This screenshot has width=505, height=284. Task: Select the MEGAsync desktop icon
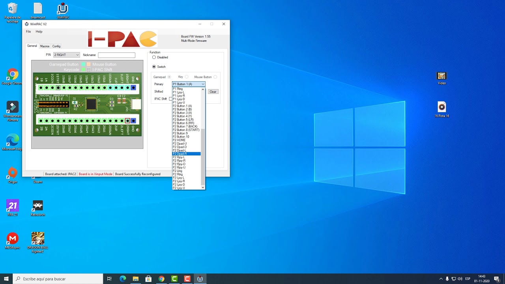pyautogui.click(x=13, y=241)
